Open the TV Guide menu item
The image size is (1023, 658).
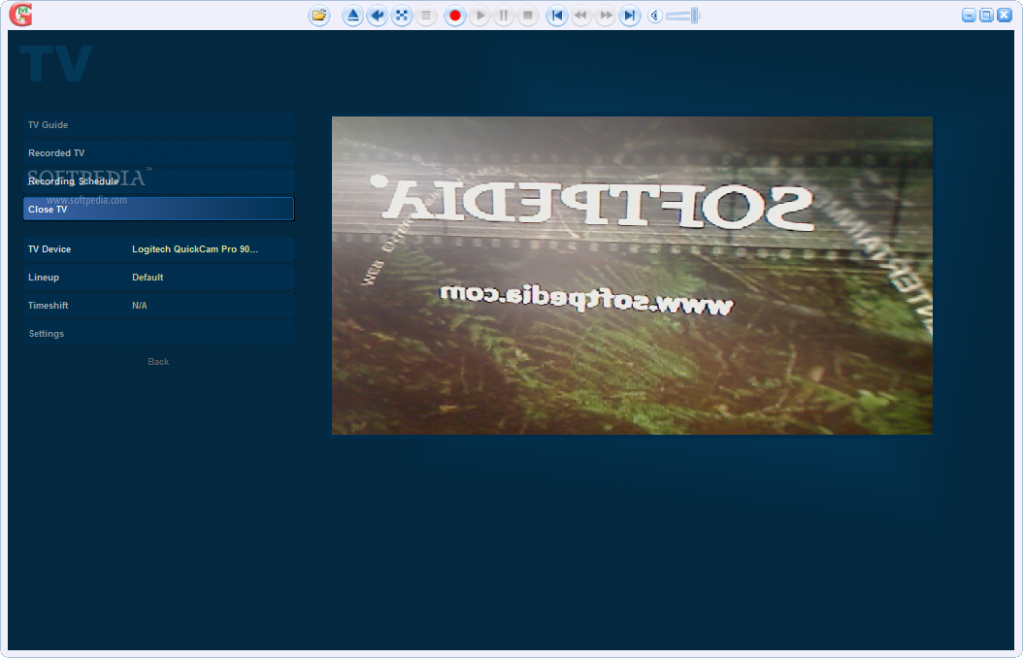tap(158, 124)
